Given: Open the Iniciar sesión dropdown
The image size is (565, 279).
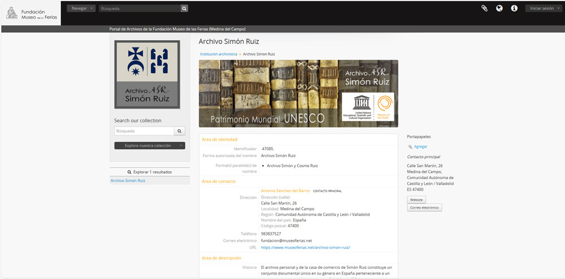Looking at the screenshot, I should click(x=544, y=8).
